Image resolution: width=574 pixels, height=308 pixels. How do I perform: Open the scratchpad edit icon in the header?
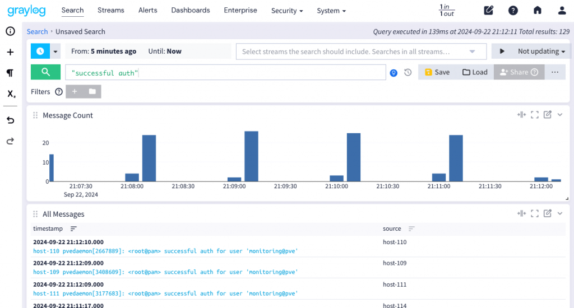point(488,10)
